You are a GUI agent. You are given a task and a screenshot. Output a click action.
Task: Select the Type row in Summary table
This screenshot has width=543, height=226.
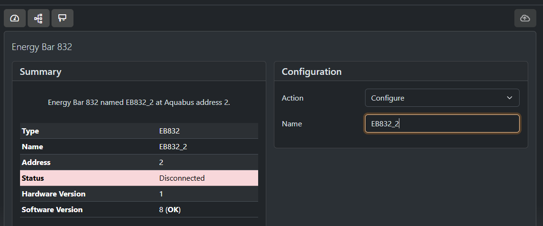coord(139,131)
